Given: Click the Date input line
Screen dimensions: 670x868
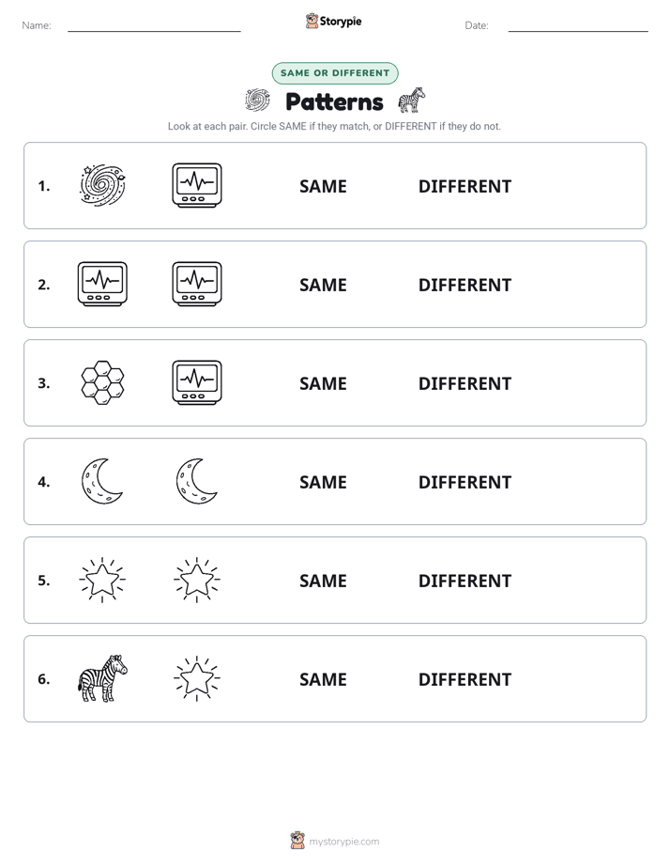Looking at the screenshot, I should pyautogui.click(x=578, y=26).
